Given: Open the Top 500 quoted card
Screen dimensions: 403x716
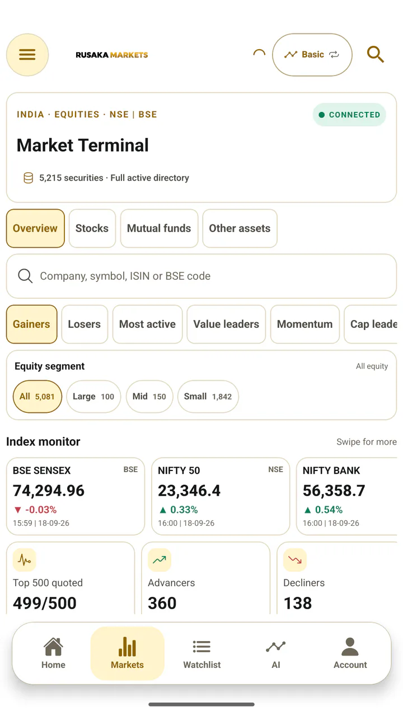Looking at the screenshot, I should pos(71,578).
